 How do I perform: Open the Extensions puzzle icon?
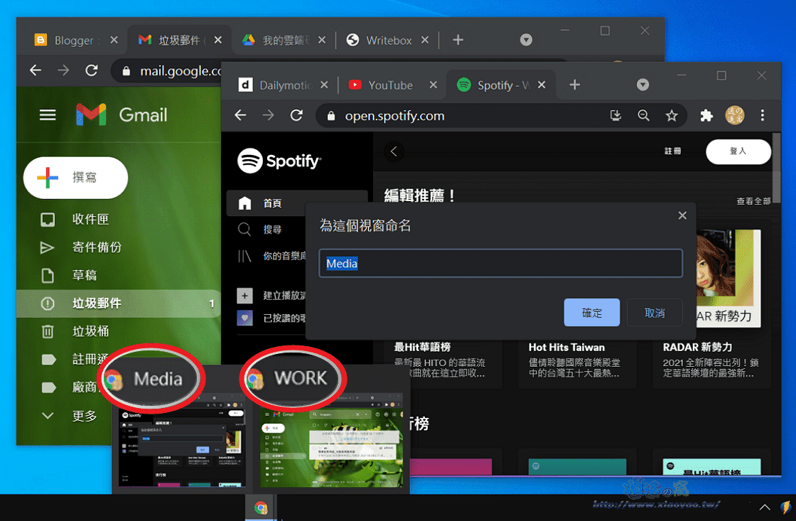(706, 116)
